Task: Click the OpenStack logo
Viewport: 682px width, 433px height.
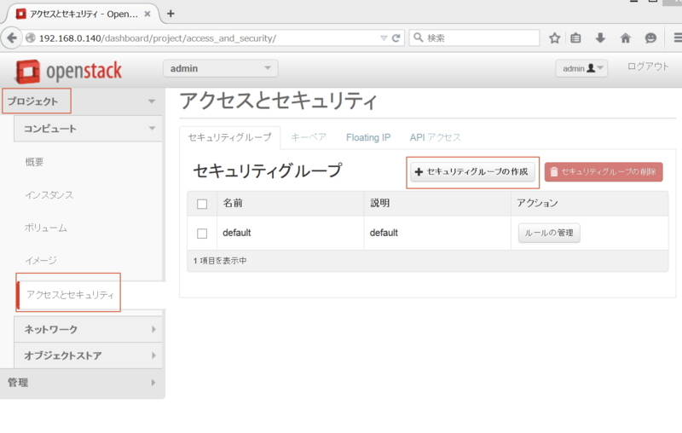Action: click(x=69, y=72)
